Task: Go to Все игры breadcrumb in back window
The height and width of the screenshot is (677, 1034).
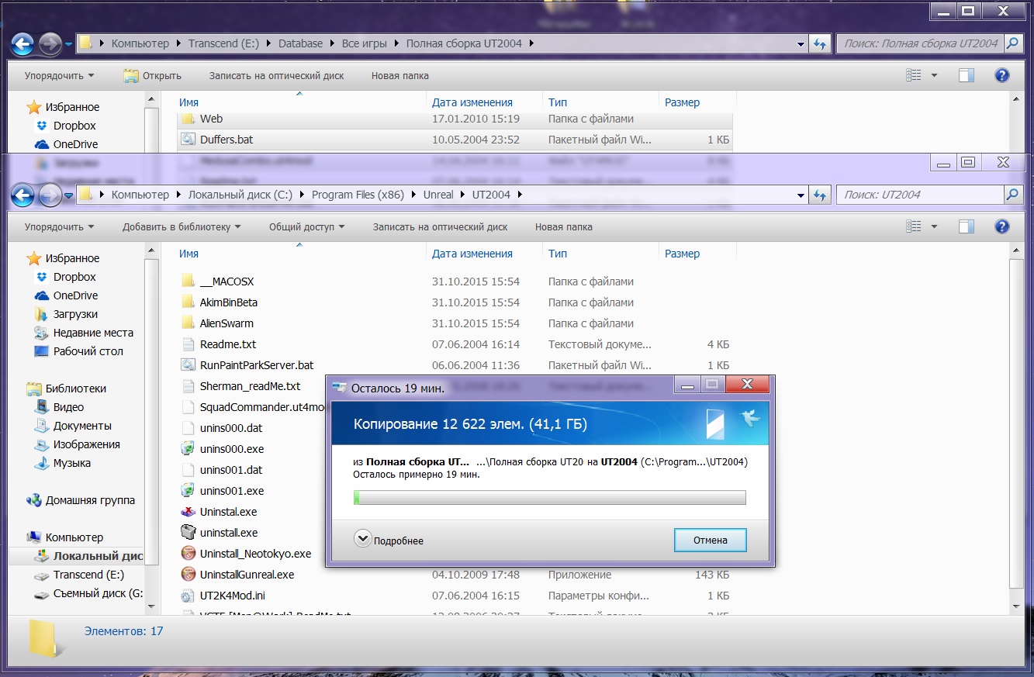Action: click(364, 43)
